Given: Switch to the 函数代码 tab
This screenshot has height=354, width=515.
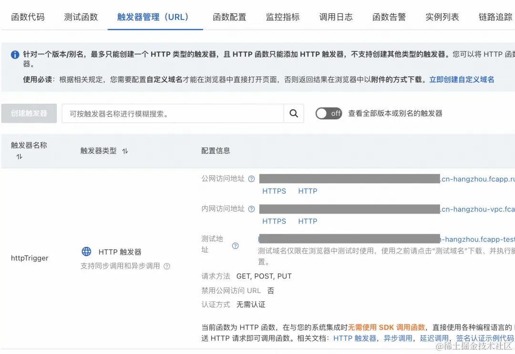Looking at the screenshot, I should [27, 16].
